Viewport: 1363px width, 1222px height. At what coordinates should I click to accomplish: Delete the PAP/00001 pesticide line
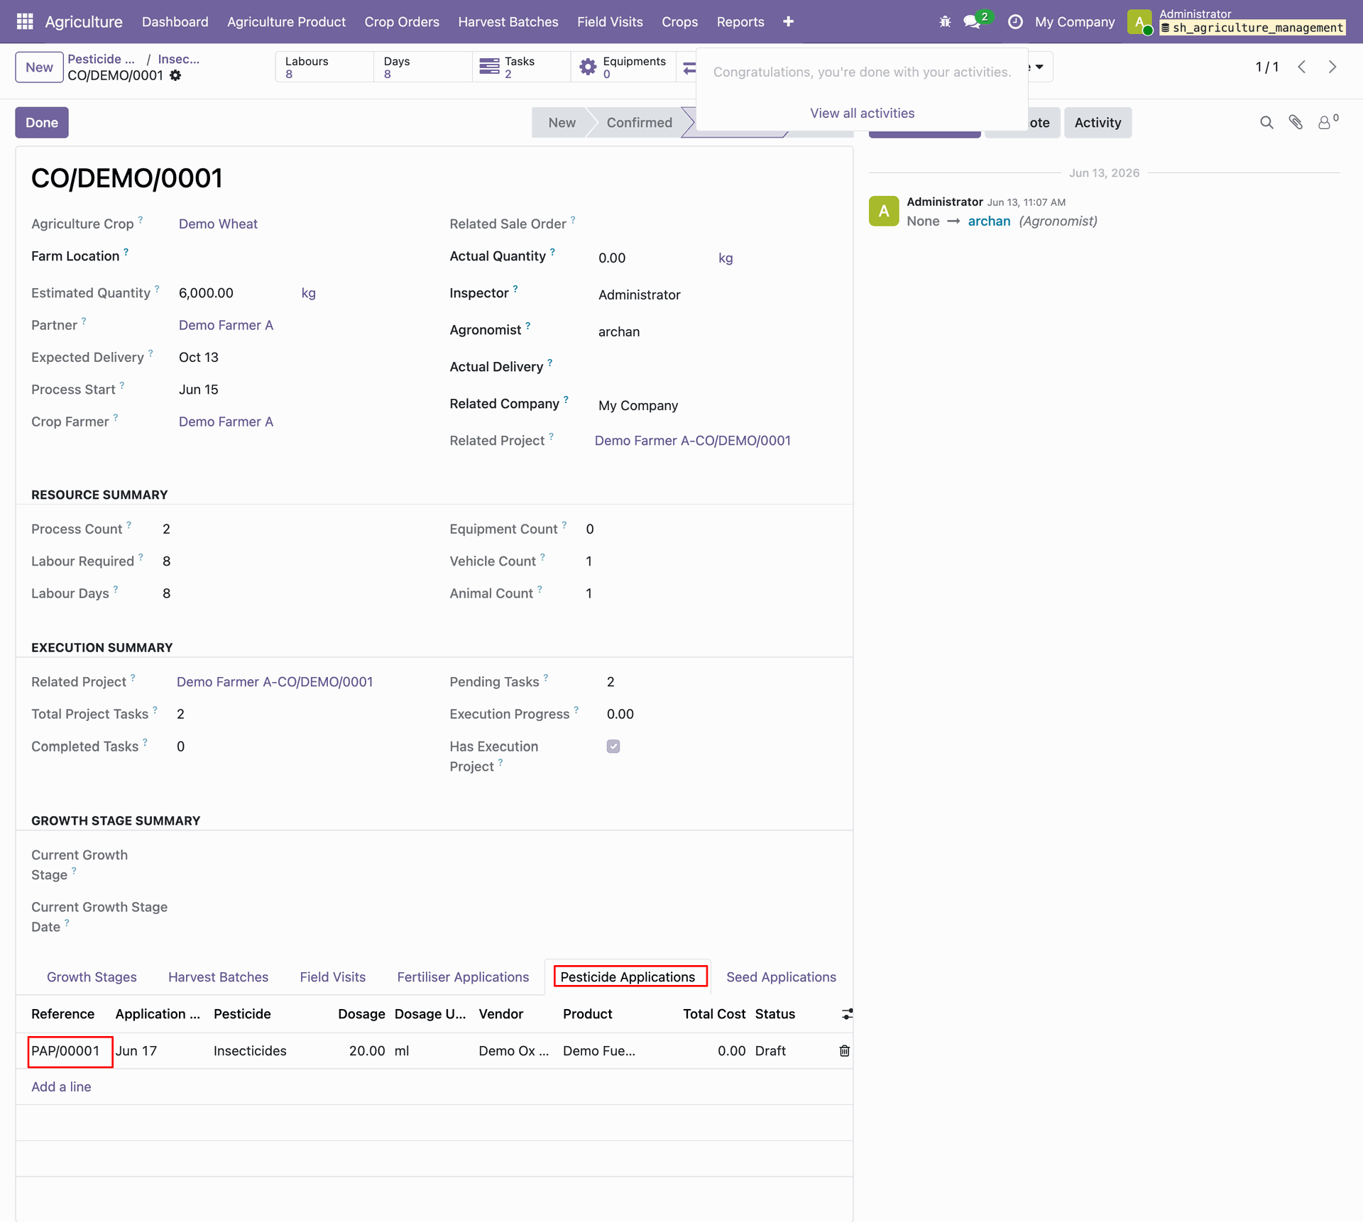(844, 1050)
